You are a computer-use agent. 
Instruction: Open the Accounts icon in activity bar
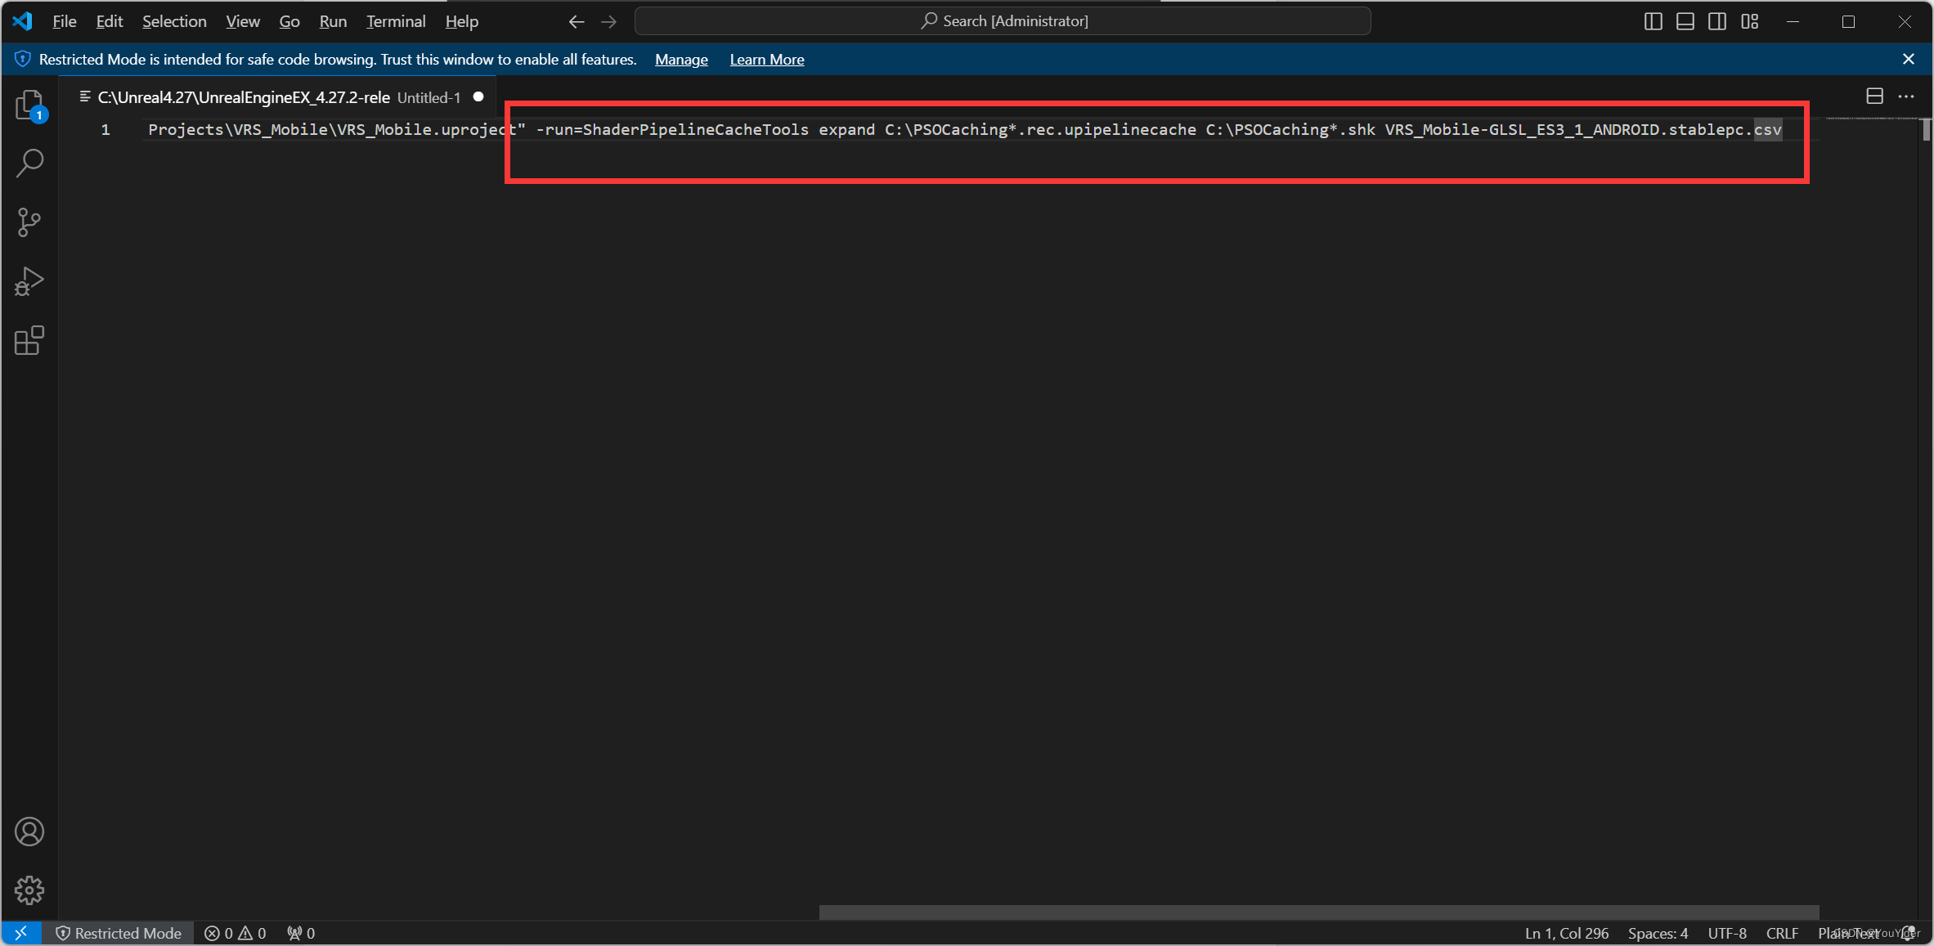[29, 831]
